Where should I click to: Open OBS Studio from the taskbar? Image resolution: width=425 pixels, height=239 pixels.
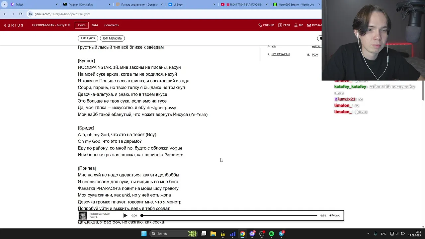[x=262, y=234]
